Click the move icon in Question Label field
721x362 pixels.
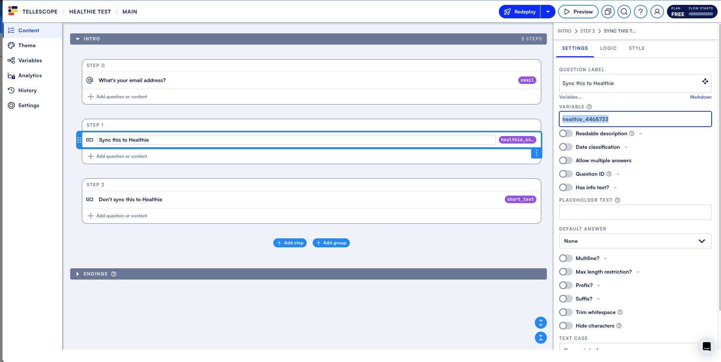705,81
